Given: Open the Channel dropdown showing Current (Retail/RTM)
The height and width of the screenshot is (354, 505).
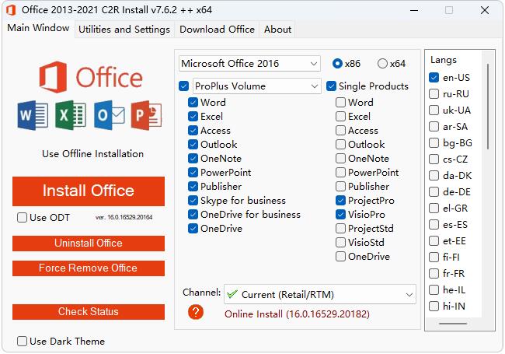Looking at the screenshot, I should (319, 295).
